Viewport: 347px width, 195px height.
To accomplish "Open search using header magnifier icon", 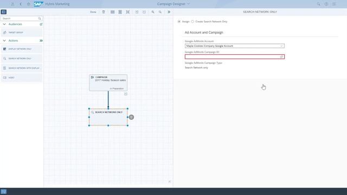I will [318, 4].
